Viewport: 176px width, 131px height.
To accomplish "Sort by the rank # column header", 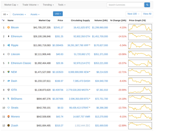I will [3, 20].
